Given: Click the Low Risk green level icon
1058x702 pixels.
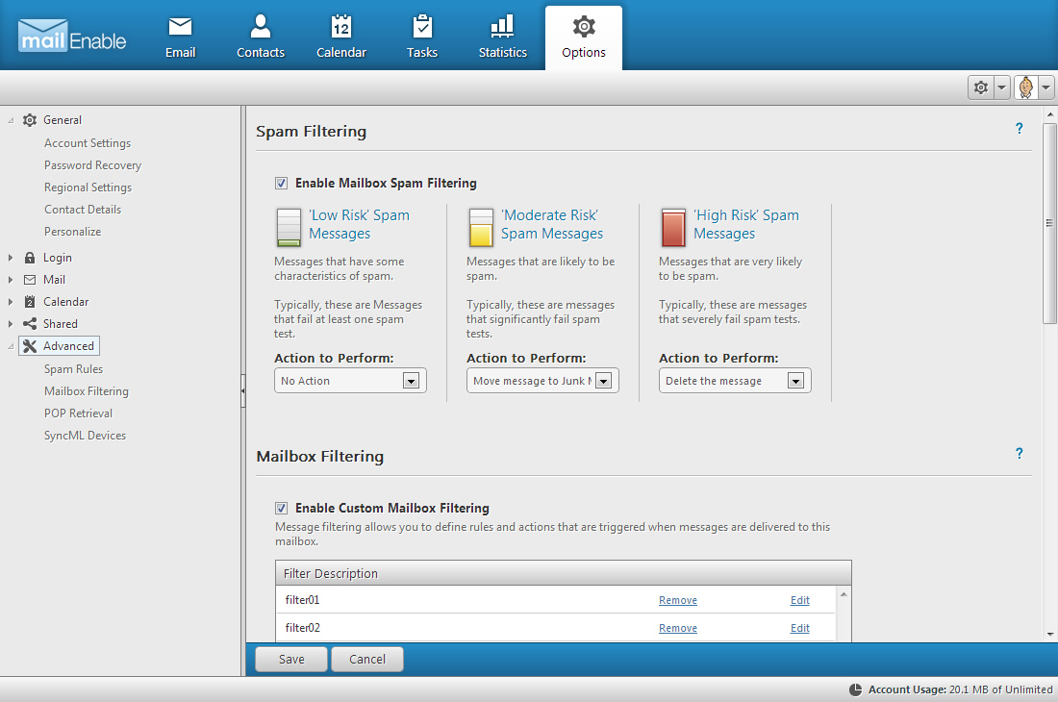Looking at the screenshot, I should 289,227.
